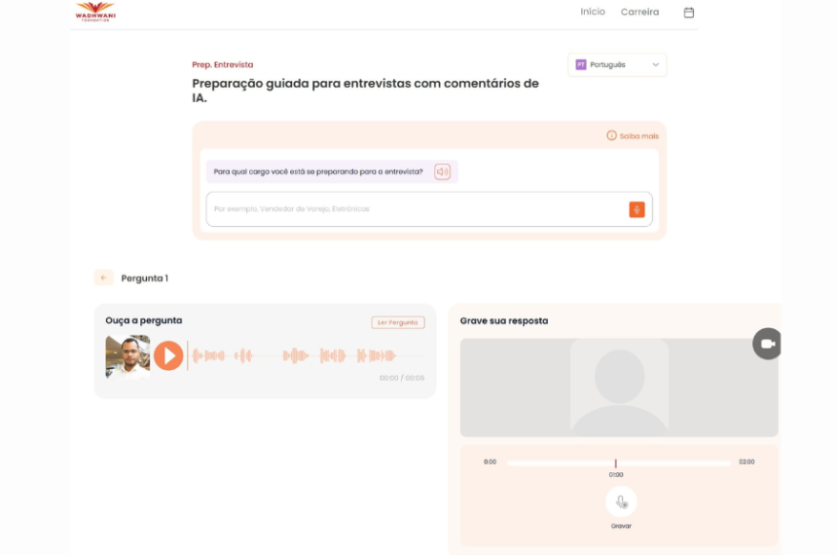Open the Carreira menu item
Viewport: 837px width, 555px height.
[639, 12]
